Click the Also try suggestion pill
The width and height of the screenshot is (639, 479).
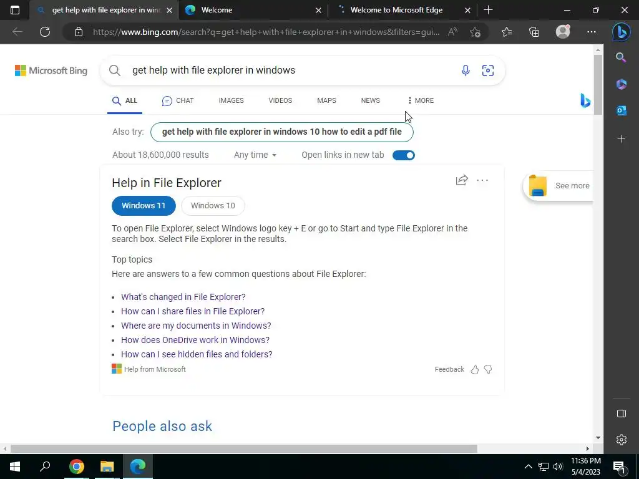(x=282, y=132)
